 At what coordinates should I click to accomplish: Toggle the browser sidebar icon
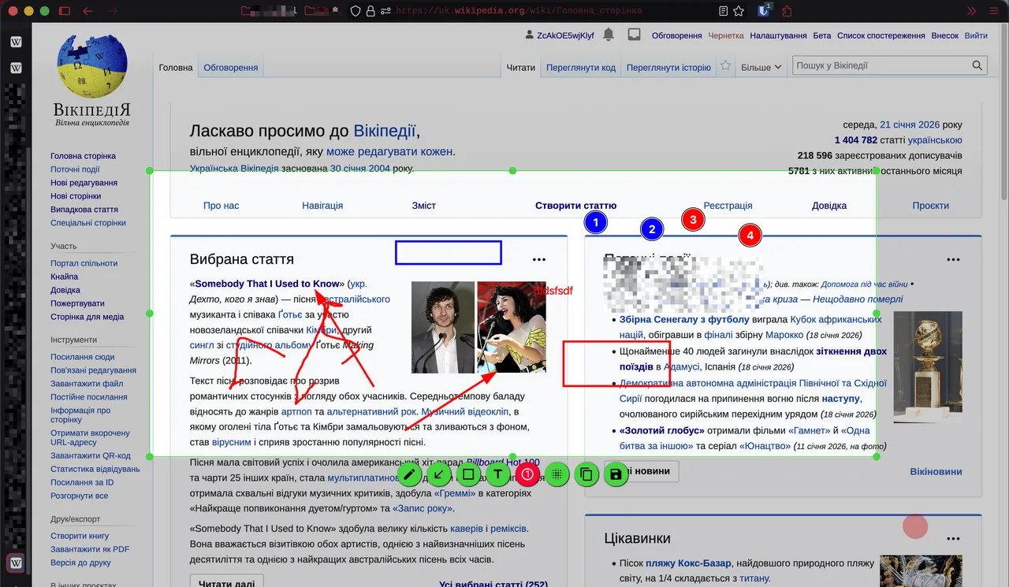click(65, 11)
